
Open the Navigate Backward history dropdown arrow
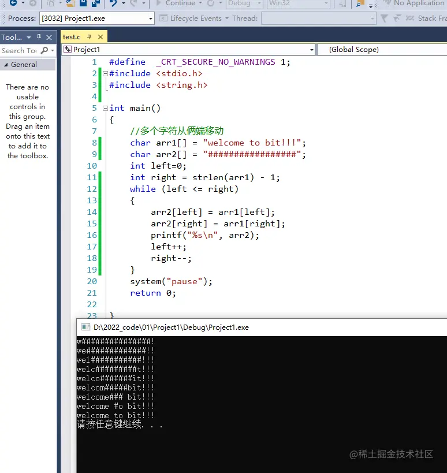click(x=23, y=3)
